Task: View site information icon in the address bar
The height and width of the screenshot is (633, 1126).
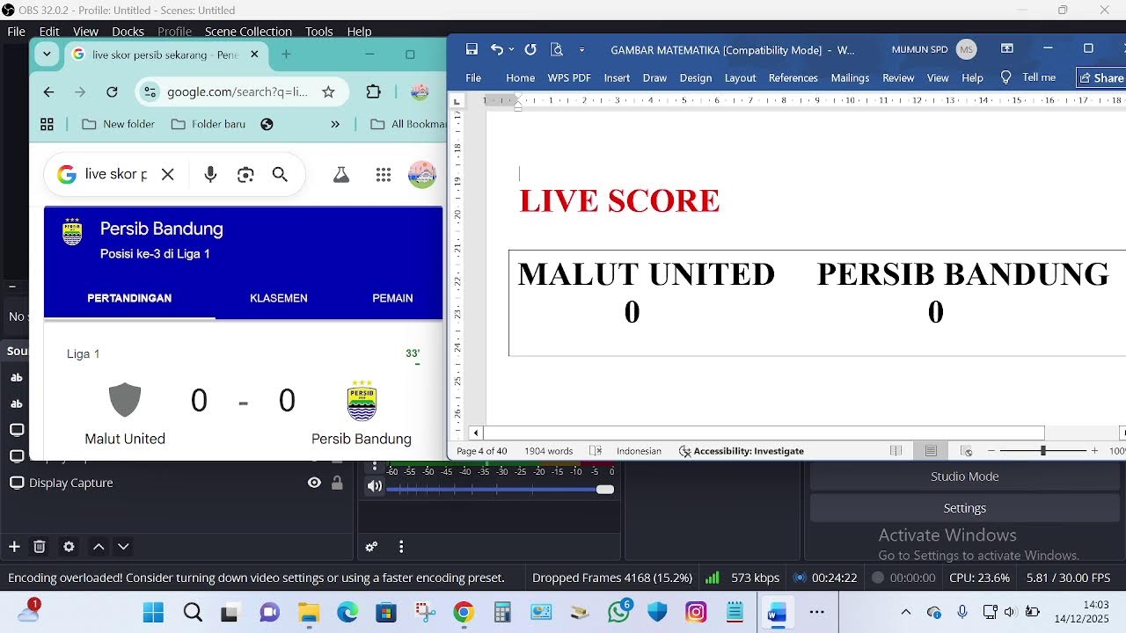Action: point(150,91)
